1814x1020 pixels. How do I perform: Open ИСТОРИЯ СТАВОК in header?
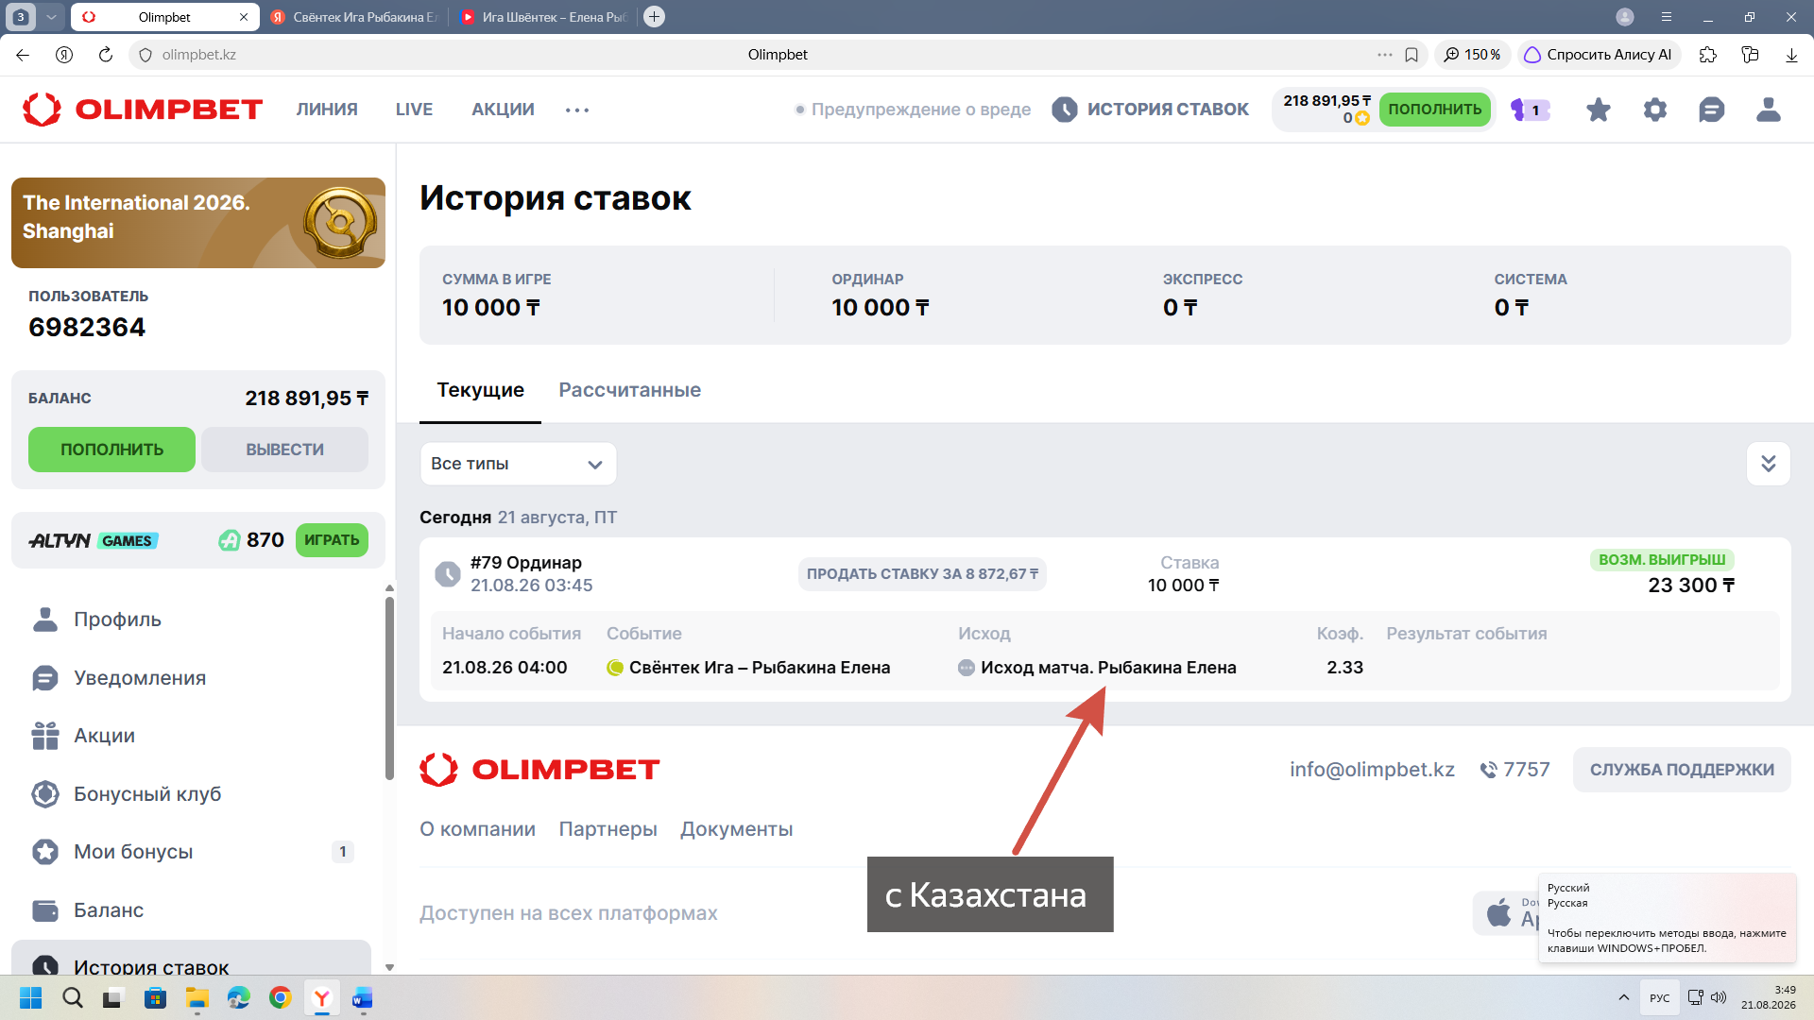[1150, 110]
